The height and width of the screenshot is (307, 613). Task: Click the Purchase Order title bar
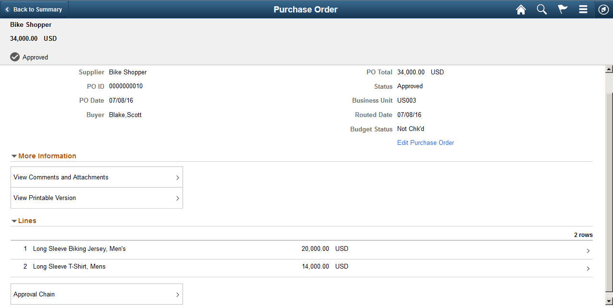(x=306, y=9)
